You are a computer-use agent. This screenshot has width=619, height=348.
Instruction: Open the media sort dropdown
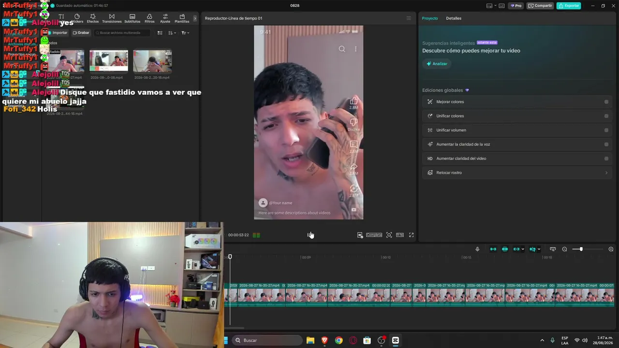(172, 33)
